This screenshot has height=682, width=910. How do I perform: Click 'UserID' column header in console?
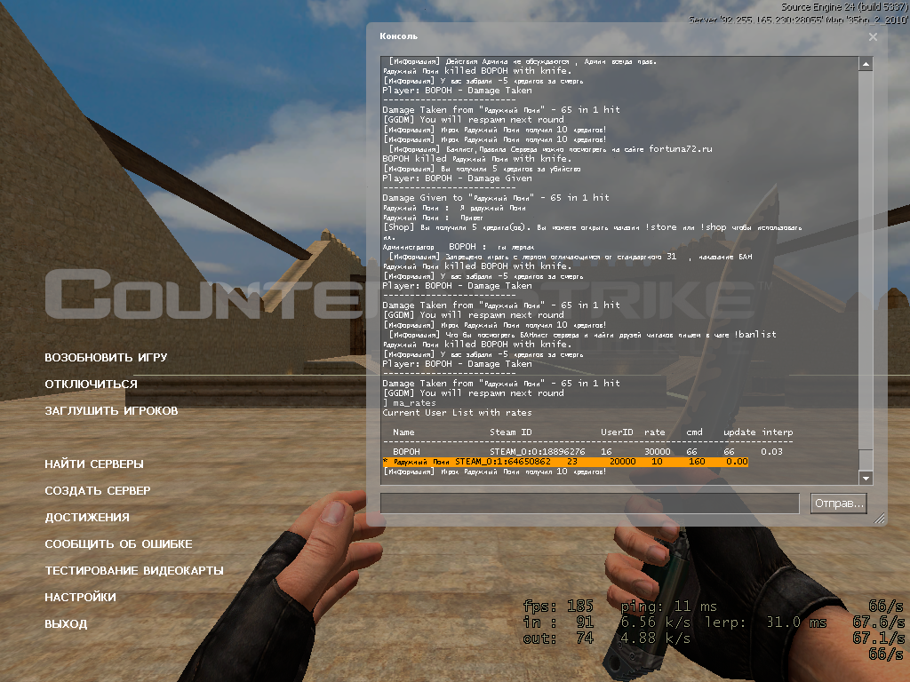tap(617, 432)
